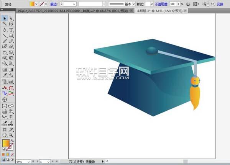
Task: Select the Paintbrush tool
Action: (5, 41)
